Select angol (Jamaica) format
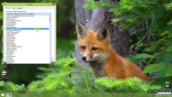 pyautogui.click(x=27, y=39)
